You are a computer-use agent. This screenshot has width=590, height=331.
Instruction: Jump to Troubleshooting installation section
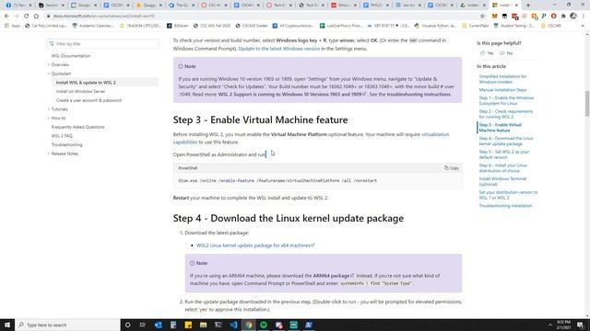(505, 206)
